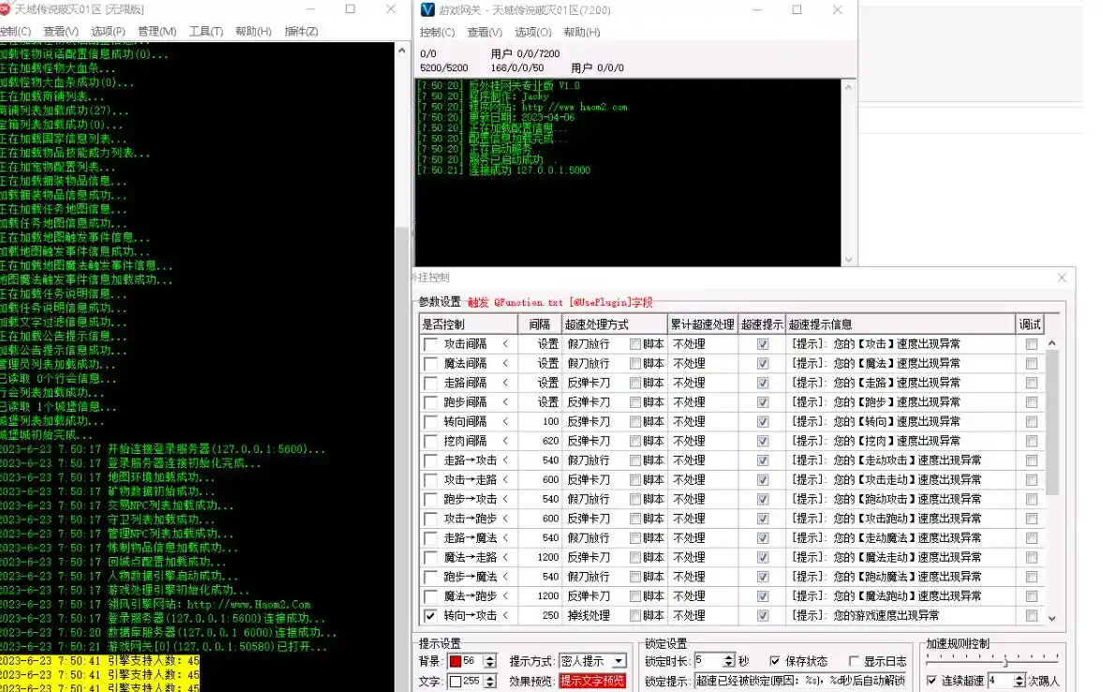The height and width of the screenshot is (692, 1103).
Task: Uncheck the 转向→攻击 control checkbox
Action: point(430,615)
